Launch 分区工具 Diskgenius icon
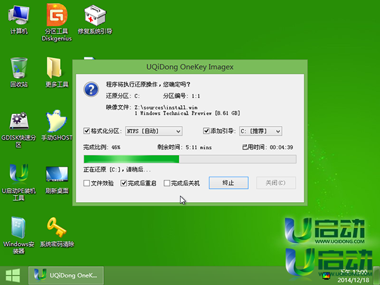This screenshot has width=380, height=285. click(x=57, y=22)
